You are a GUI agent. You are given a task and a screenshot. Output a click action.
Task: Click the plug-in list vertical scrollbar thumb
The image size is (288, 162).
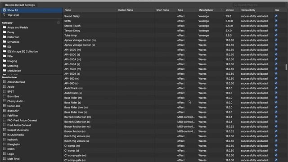286,67
